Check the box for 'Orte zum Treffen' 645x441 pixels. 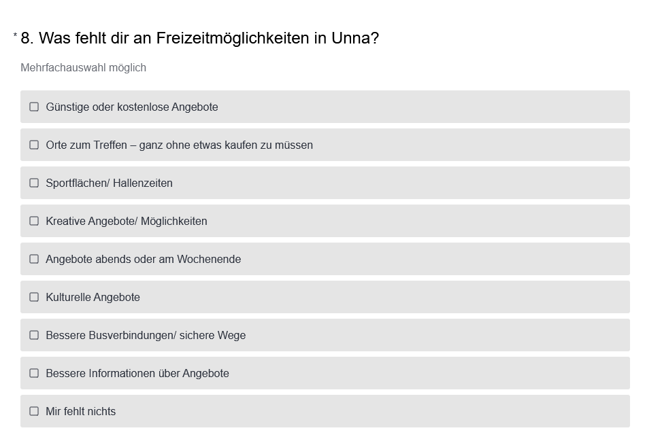(x=34, y=145)
